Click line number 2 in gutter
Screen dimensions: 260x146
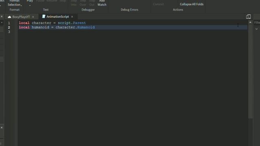9,27
